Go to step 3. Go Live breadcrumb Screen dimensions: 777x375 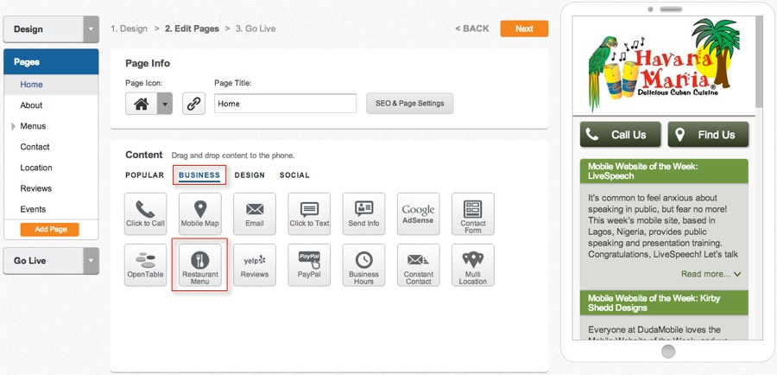(x=256, y=29)
